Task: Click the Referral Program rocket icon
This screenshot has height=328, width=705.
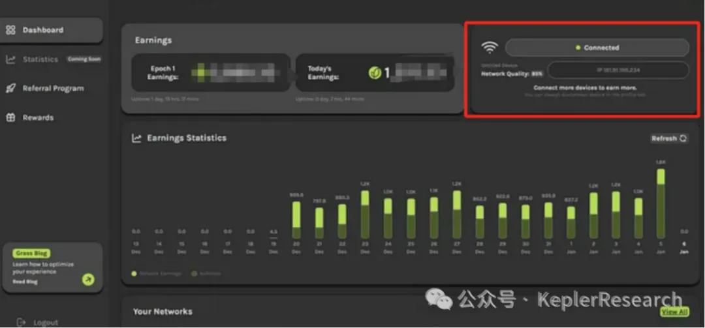Action: pos(10,89)
